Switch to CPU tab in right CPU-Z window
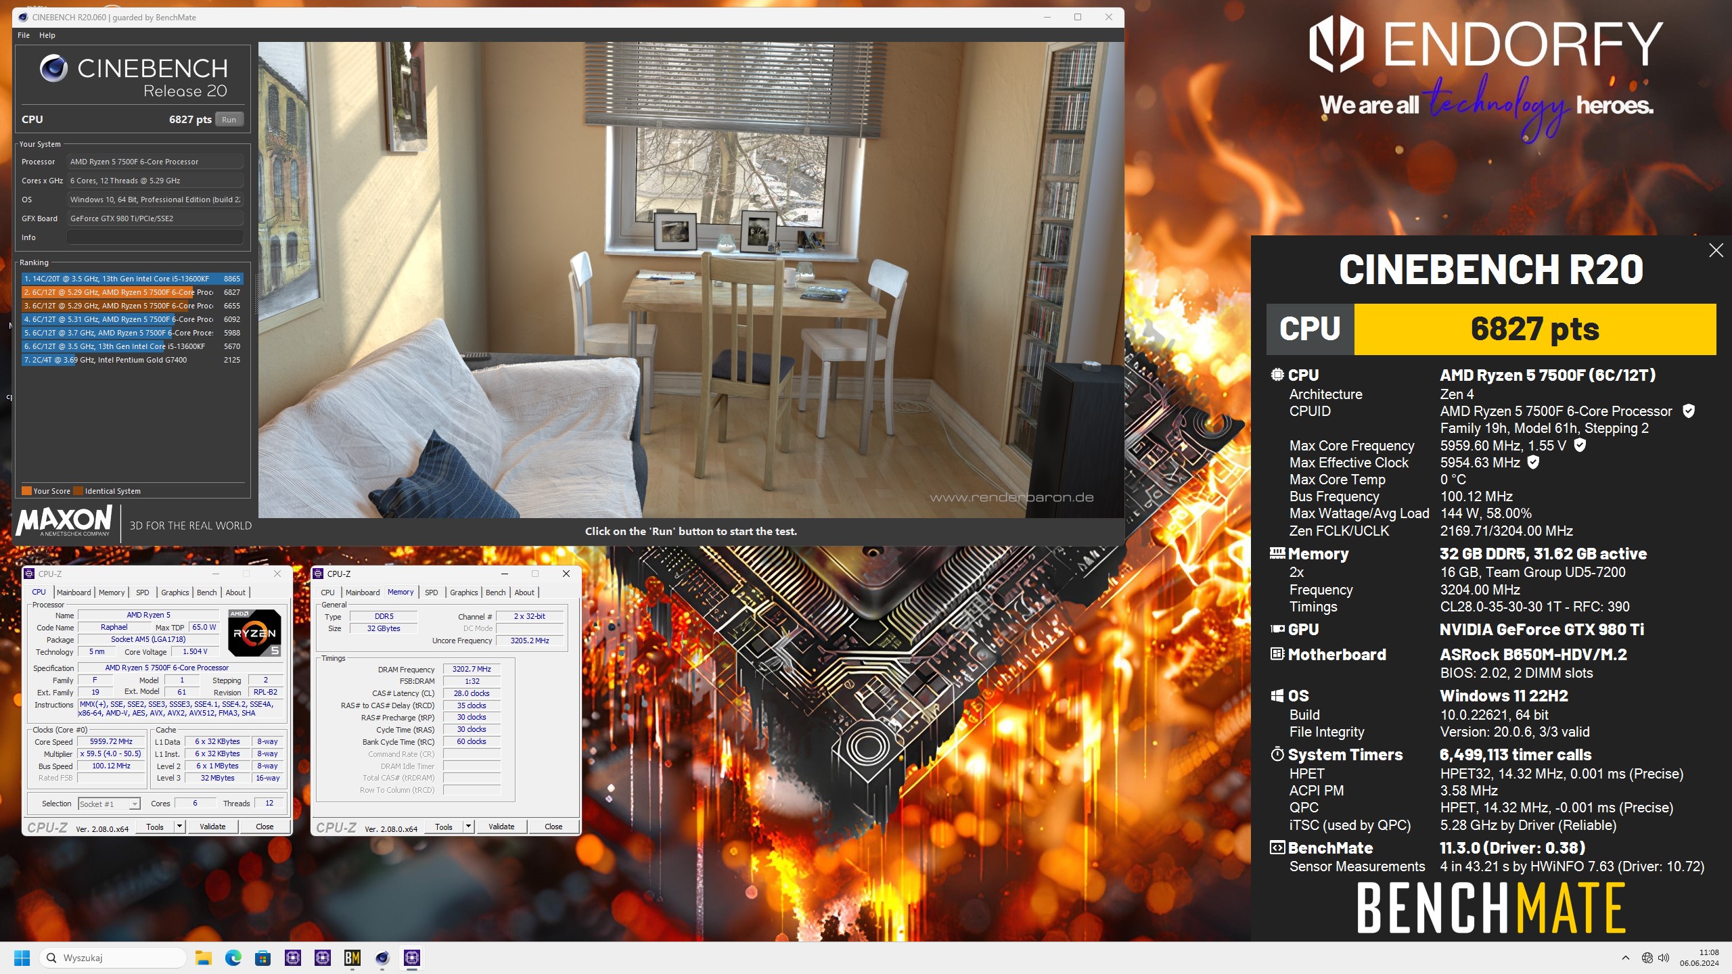Viewport: 1732px width, 974px height. (x=327, y=593)
